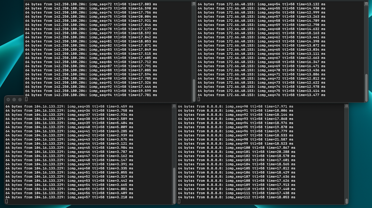The width and height of the screenshot is (372, 208).
Task: Click 104.16.133.229 line icmp_seq=57 time=3.210
Action: click(x=69, y=197)
